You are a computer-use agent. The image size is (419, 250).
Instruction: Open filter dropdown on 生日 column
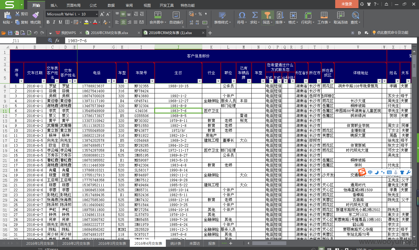tap(200, 81)
